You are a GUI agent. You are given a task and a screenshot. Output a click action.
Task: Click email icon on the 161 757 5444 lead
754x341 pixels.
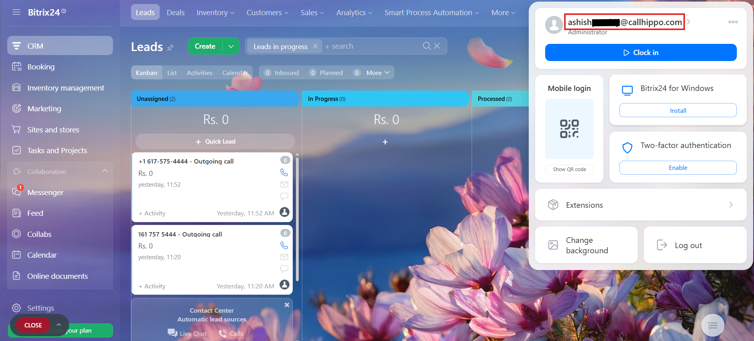click(x=284, y=257)
